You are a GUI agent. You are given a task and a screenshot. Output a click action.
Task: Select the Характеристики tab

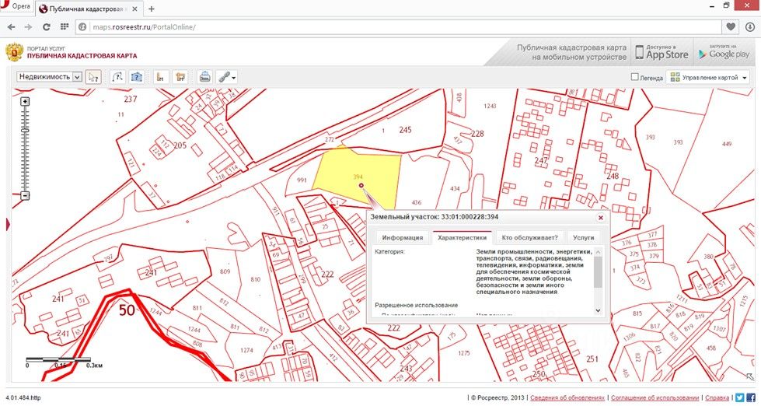tap(462, 238)
